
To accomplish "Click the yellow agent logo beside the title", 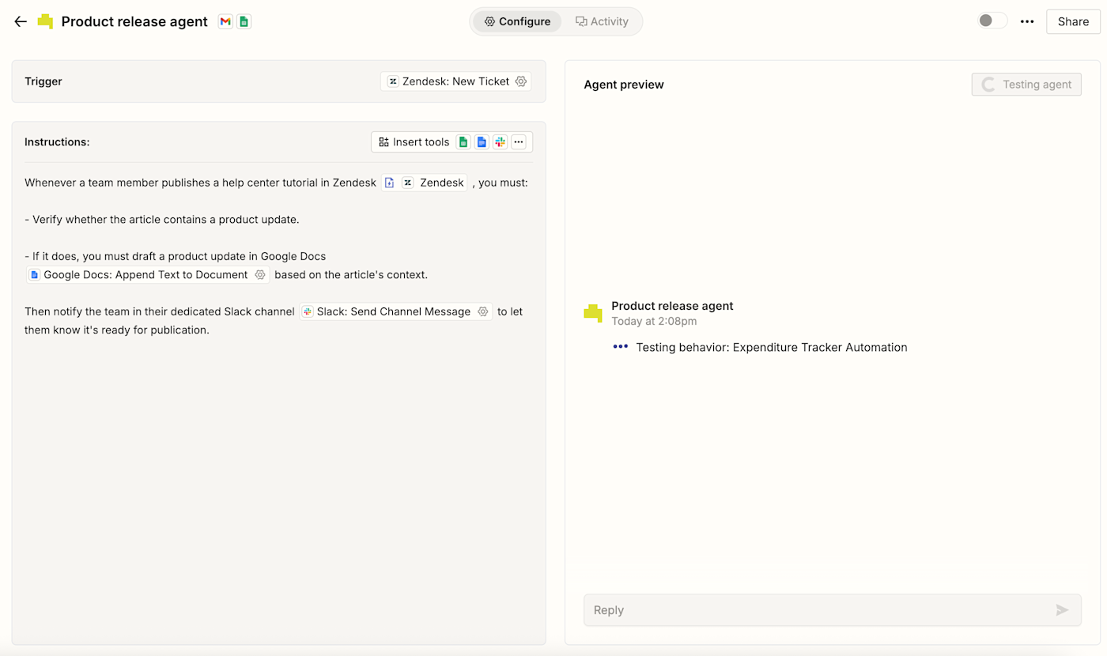I will (45, 21).
